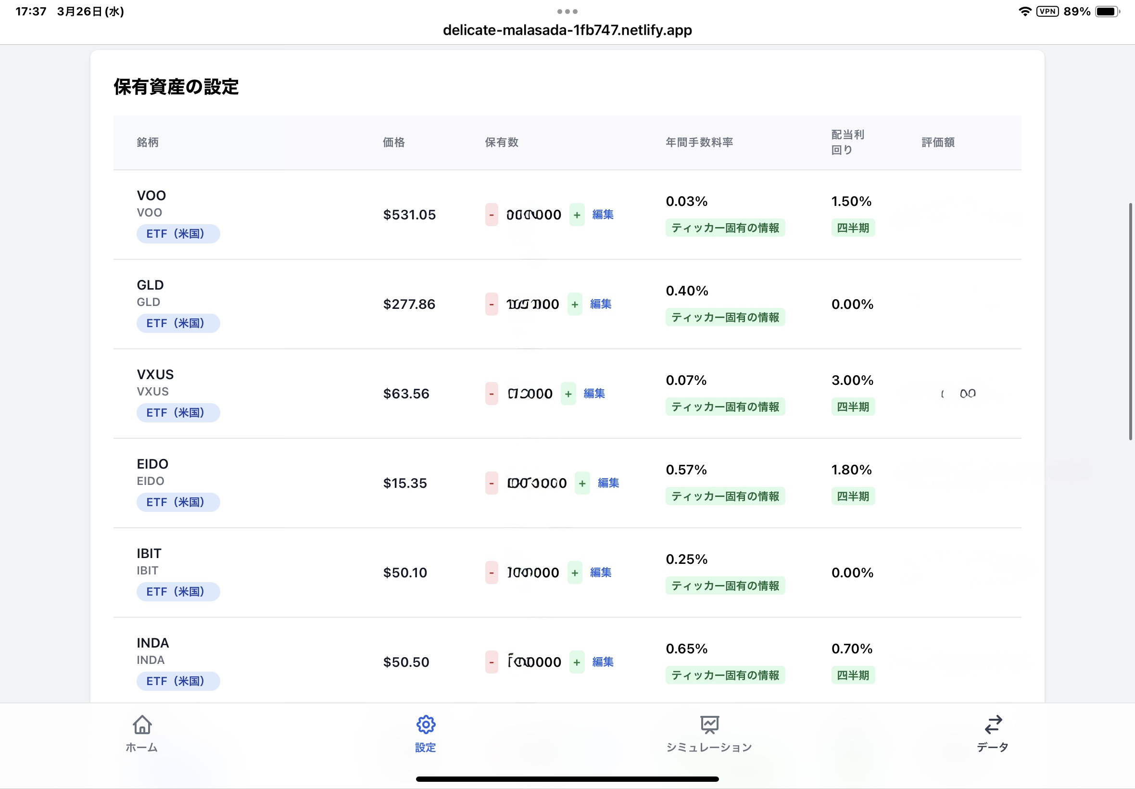Click ティッカー固有の情報 badge in EIDO row
The width and height of the screenshot is (1135, 789).
[x=725, y=496]
